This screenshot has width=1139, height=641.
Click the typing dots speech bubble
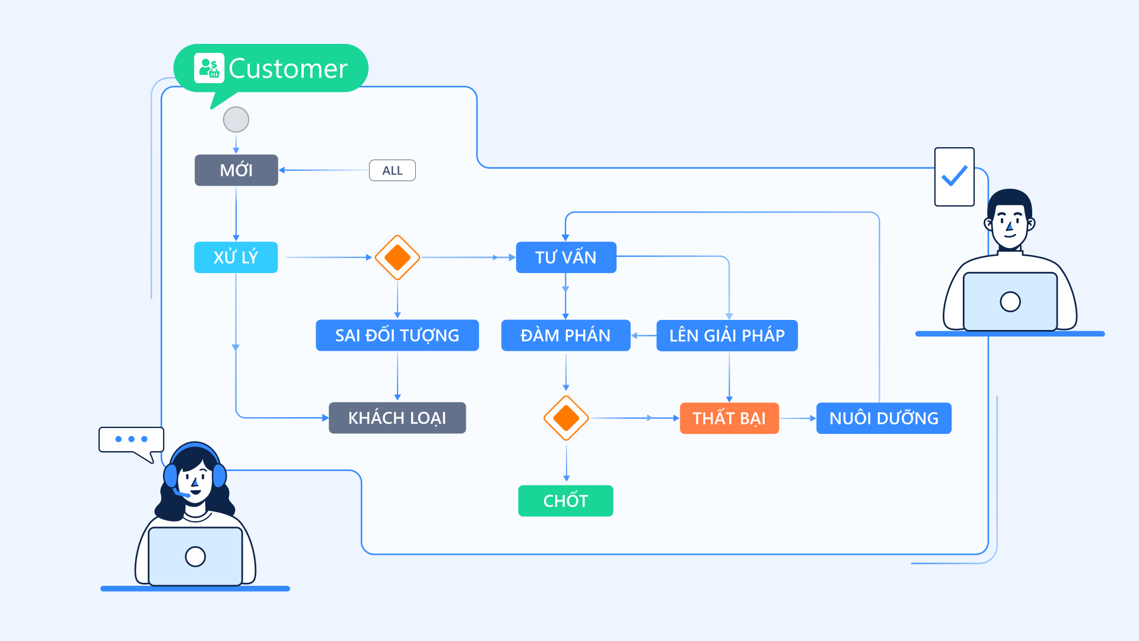pos(131,440)
